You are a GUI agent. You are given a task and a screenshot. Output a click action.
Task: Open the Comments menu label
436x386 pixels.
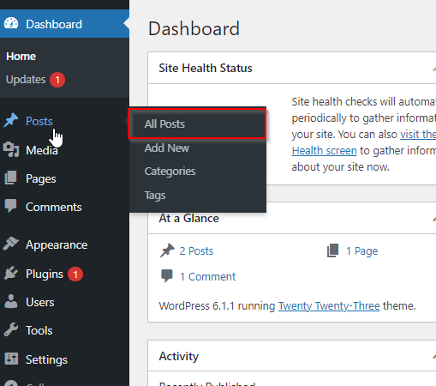54,207
